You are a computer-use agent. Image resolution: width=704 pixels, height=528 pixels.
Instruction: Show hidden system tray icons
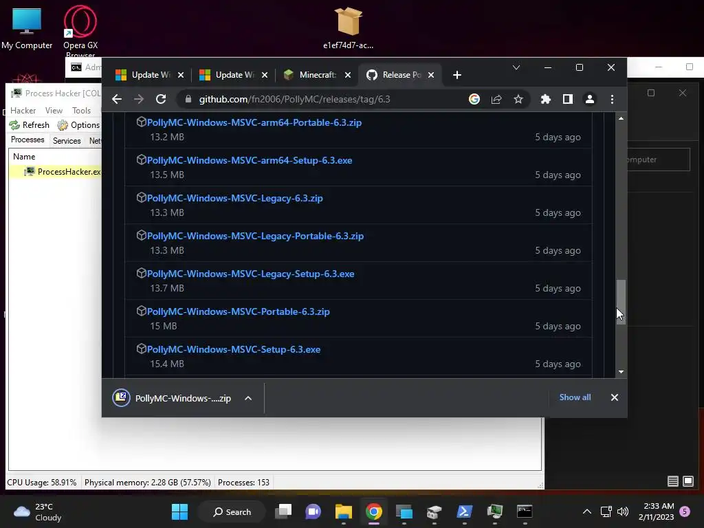586,511
